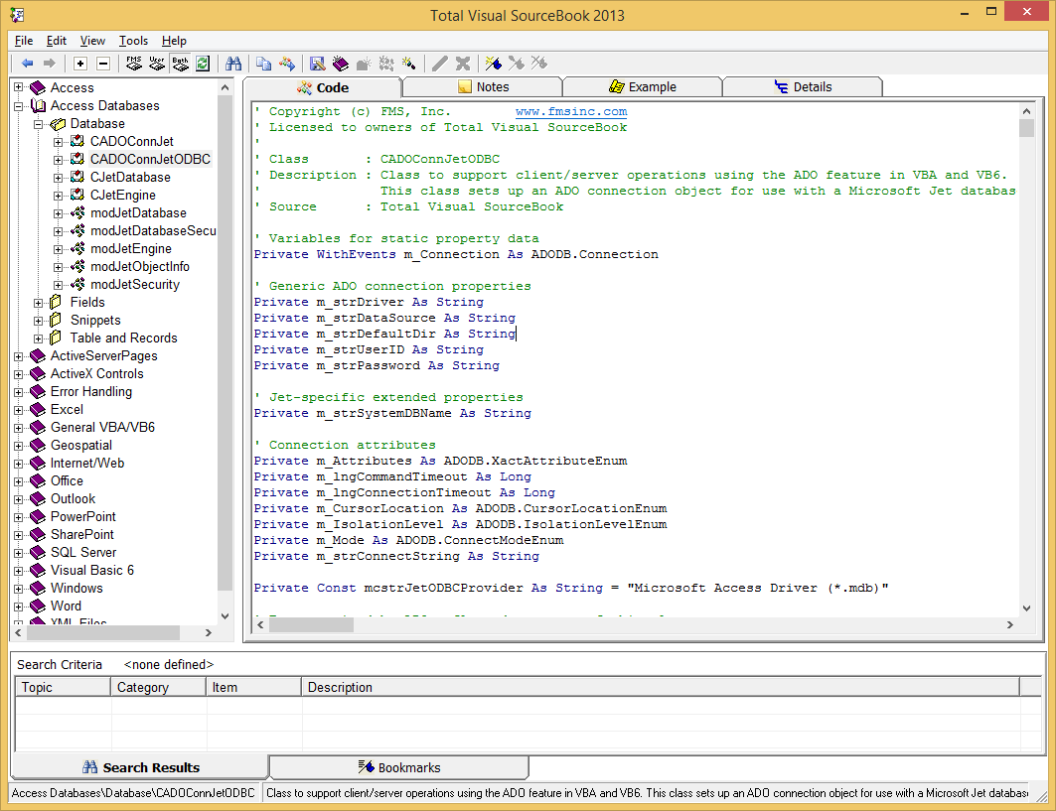Expand the Access tree node

coord(18,87)
